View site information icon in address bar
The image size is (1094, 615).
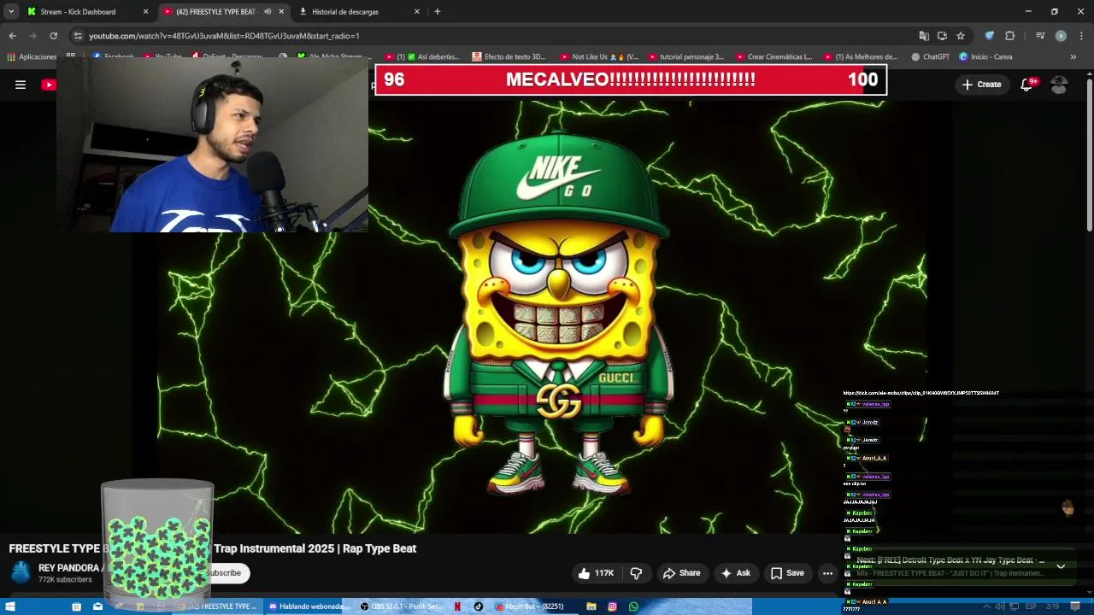[78, 36]
